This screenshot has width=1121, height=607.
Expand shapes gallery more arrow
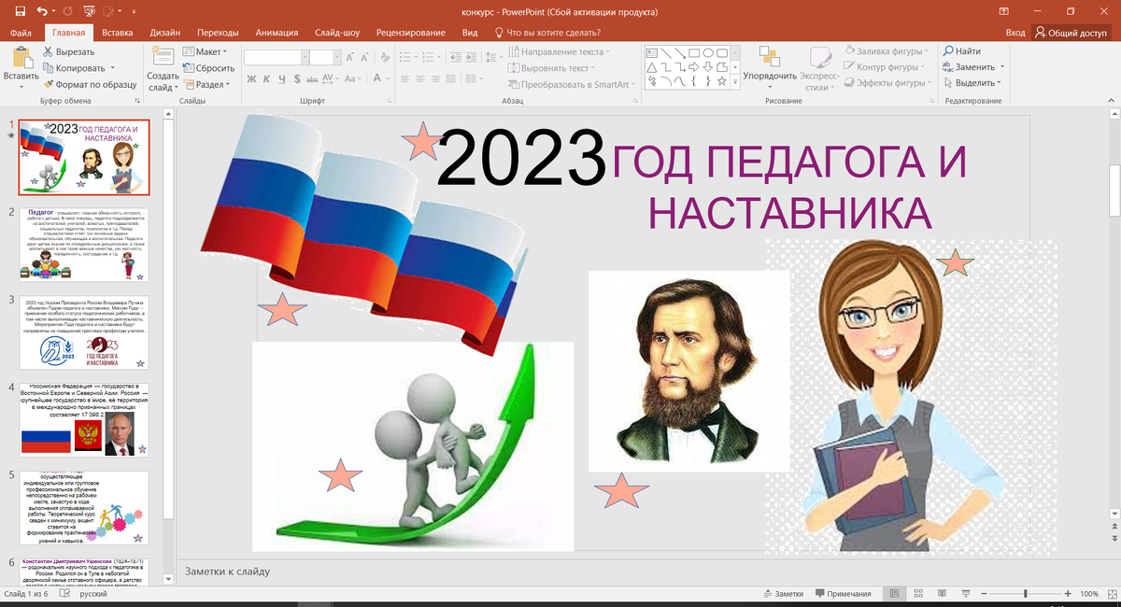pos(736,81)
